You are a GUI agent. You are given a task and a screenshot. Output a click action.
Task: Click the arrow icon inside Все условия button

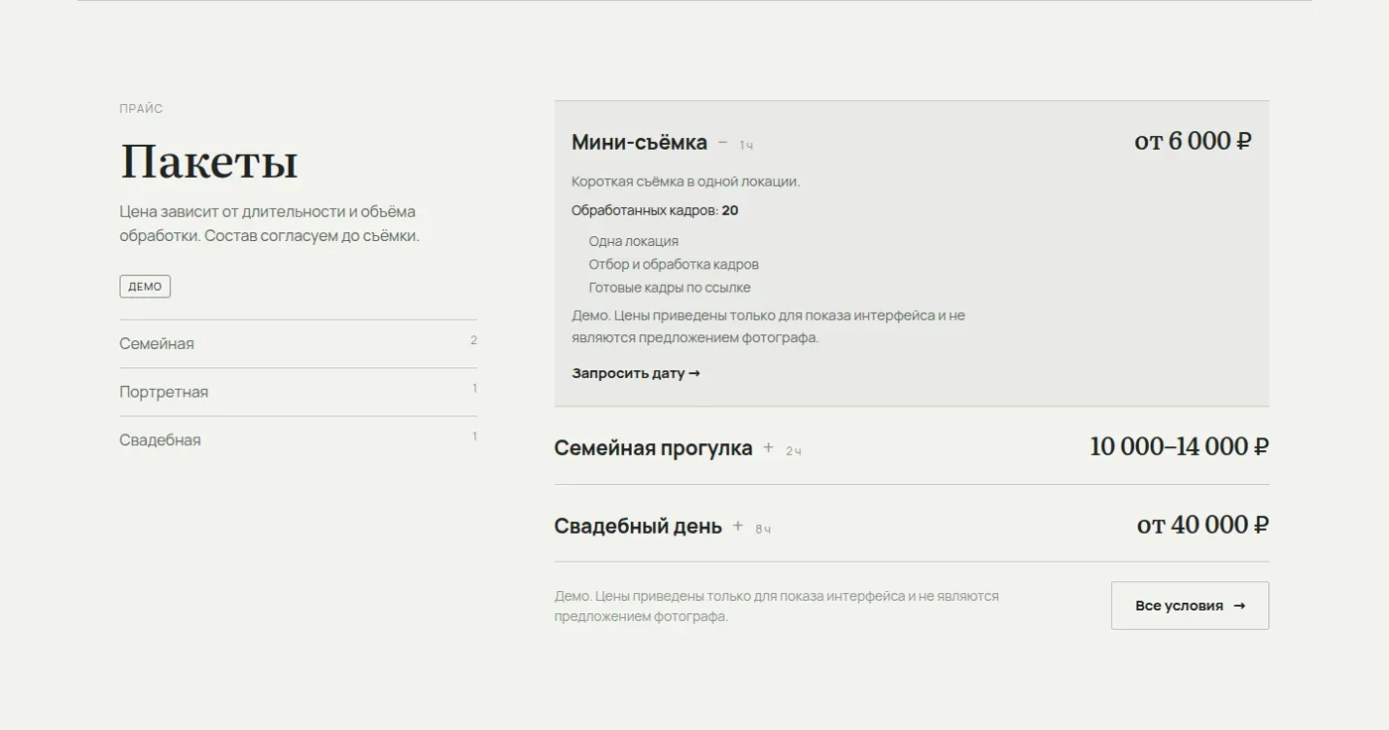pyautogui.click(x=1239, y=606)
